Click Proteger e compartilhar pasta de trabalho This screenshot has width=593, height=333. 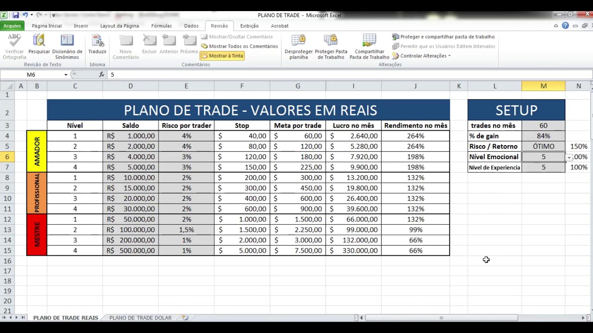tap(443, 37)
